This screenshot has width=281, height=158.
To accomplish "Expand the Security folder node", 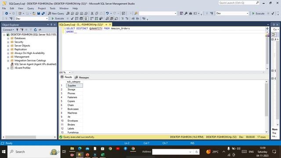I will [x=8, y=42].
